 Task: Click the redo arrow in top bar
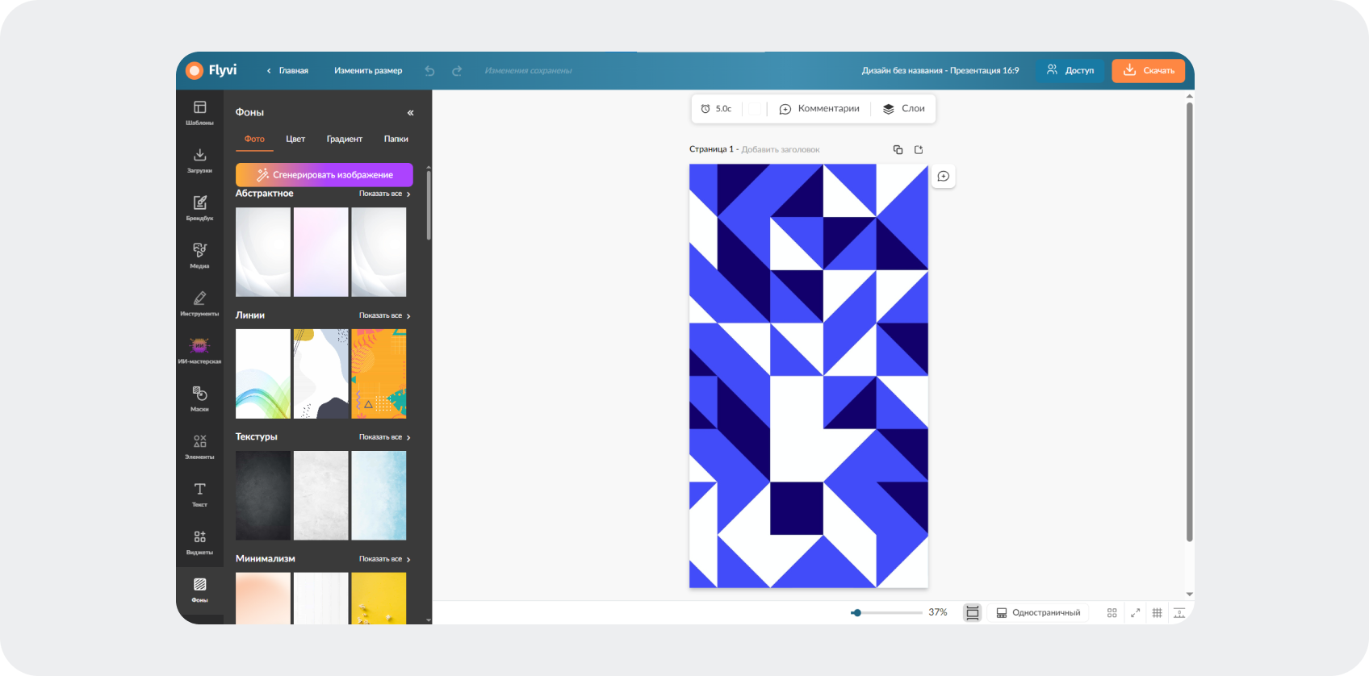tap(457, 71)
